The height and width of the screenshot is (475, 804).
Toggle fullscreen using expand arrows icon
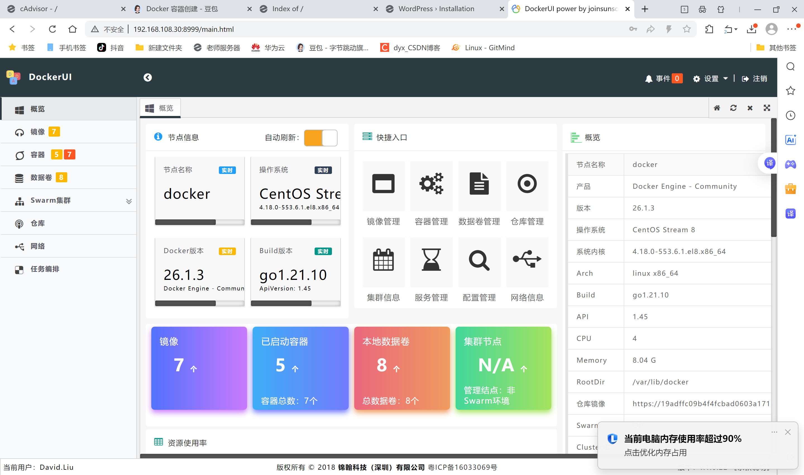coord(767,108)
